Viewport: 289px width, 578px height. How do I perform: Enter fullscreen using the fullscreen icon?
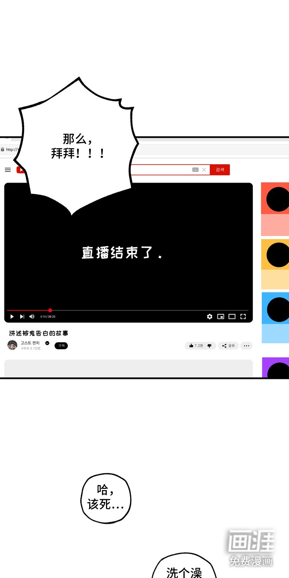pos(243,317)
